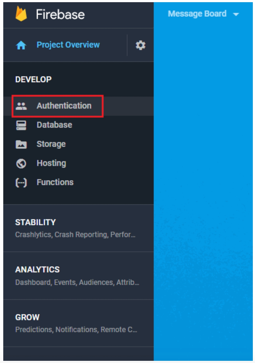Open Hosting label in the sidebar

51,163
